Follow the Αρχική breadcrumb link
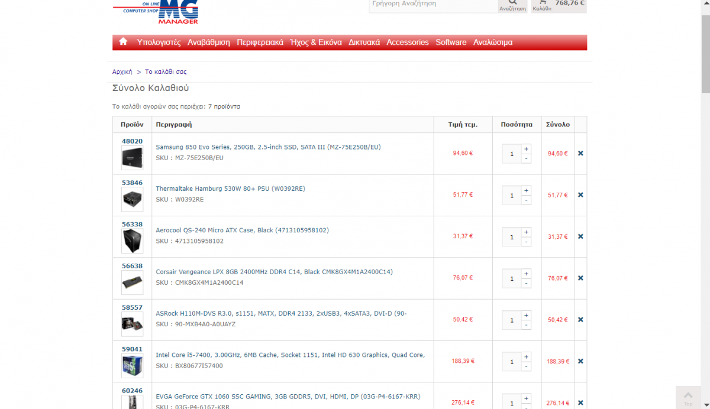The width and height of the screenshot is (710, 409). pos(122,72)
